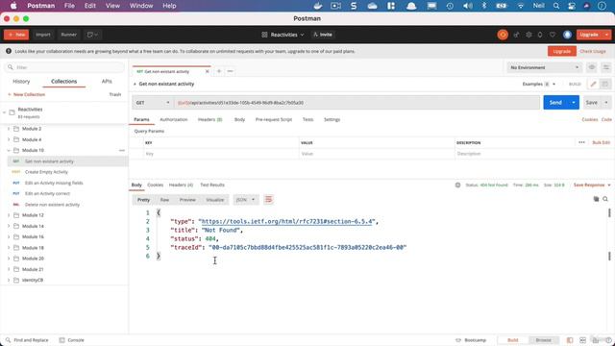615x346 pixels.
Task: Switch to Browse mode
Action: tap(543, 340)
